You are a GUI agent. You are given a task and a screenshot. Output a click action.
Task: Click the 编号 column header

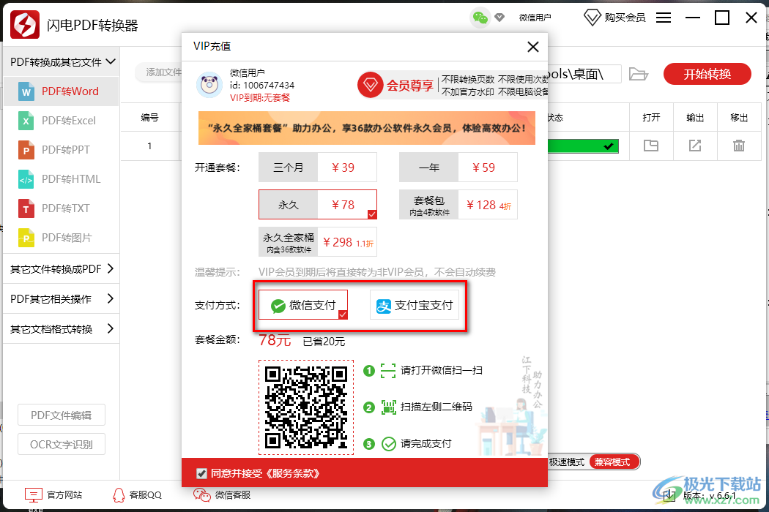click(149, 118)
